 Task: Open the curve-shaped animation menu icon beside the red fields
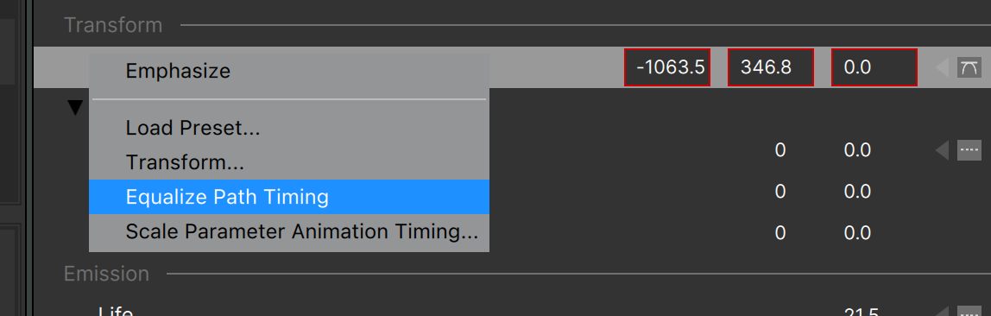[969, 67]
